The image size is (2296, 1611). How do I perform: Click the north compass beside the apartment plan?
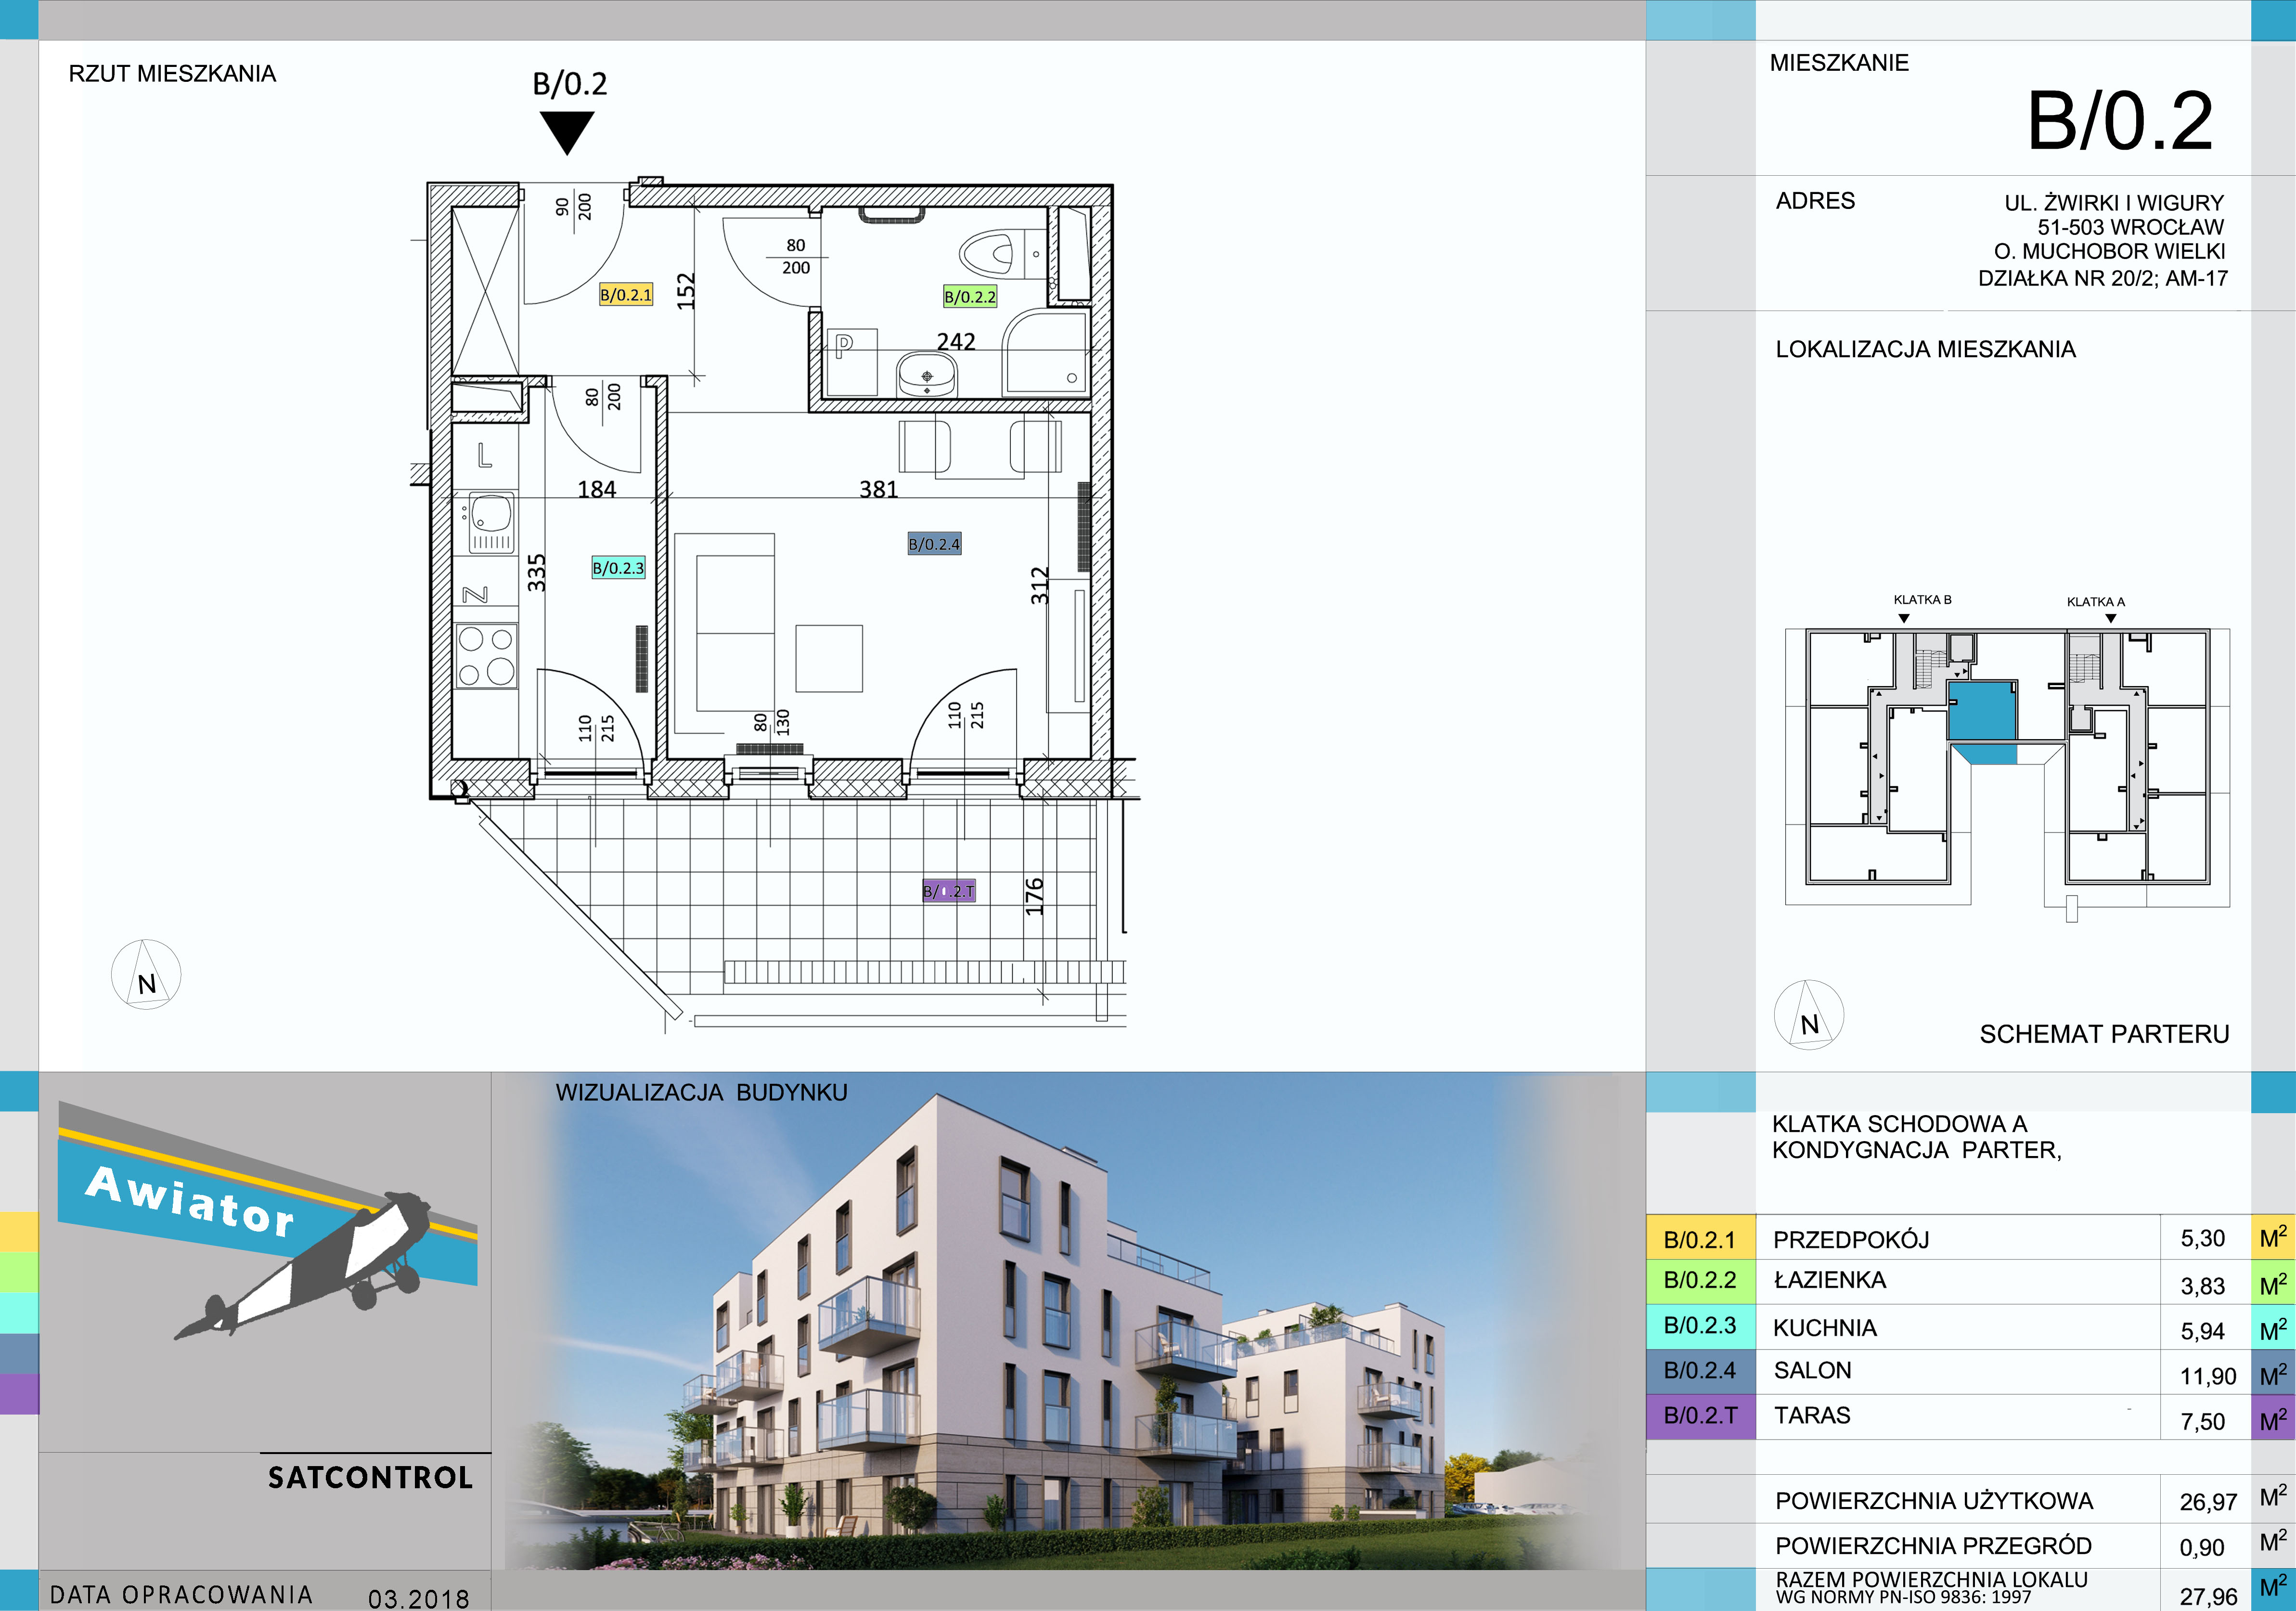pyautogui.click(x=146, y=974)
